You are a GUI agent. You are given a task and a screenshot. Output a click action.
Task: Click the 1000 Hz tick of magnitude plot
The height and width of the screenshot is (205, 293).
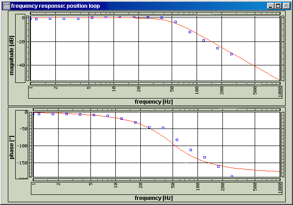(x=280, y=92)
